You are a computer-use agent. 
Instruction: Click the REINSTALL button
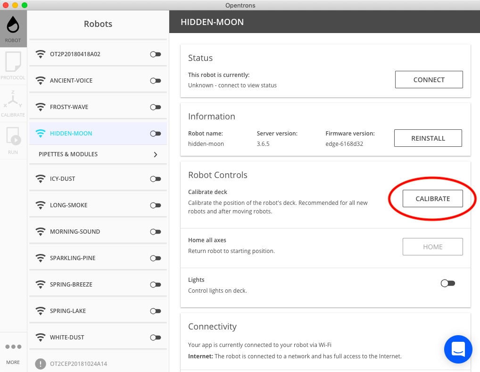428,138
